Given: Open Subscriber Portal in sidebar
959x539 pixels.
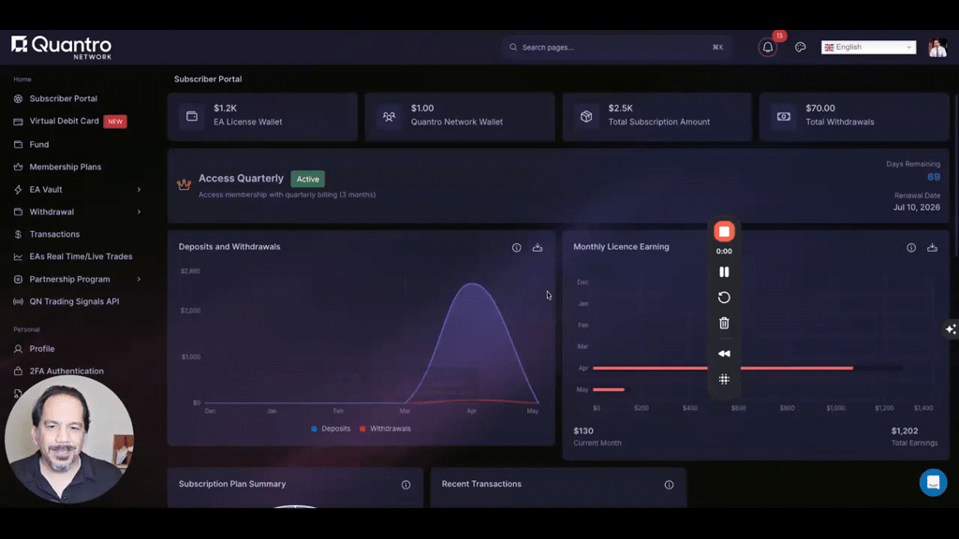Looking at the screenshot, I should pos(63,98).
